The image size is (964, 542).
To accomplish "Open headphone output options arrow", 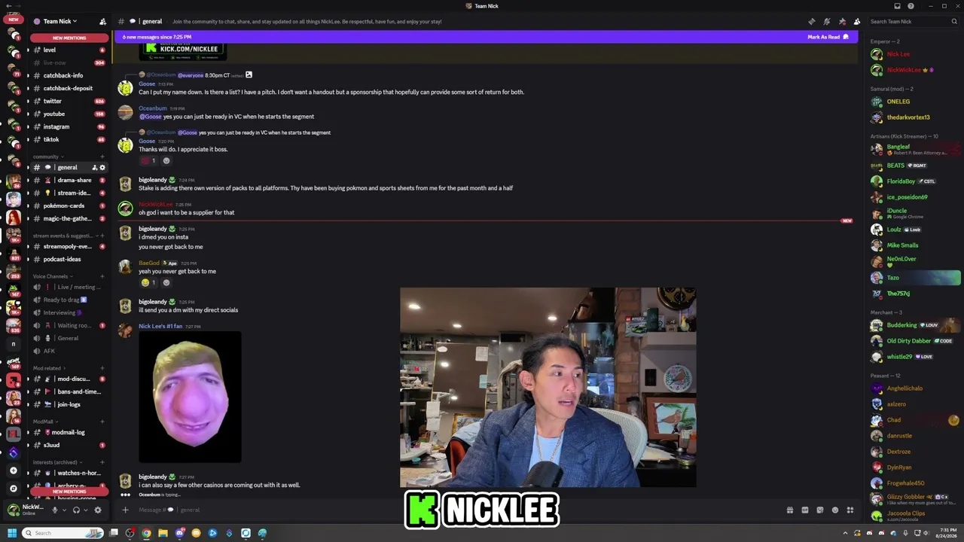I will coord(85,510).
